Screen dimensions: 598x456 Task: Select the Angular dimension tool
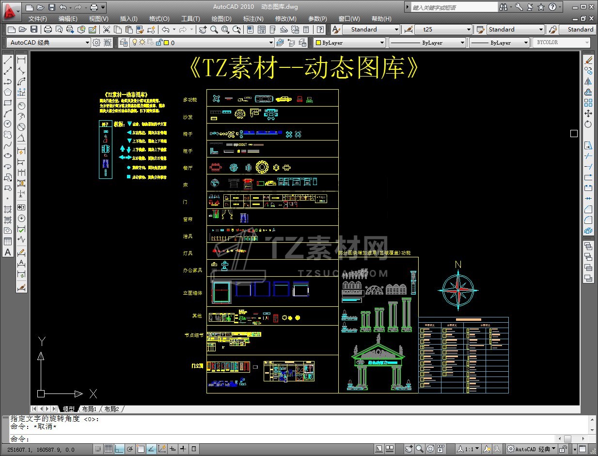tap(21, 139)
